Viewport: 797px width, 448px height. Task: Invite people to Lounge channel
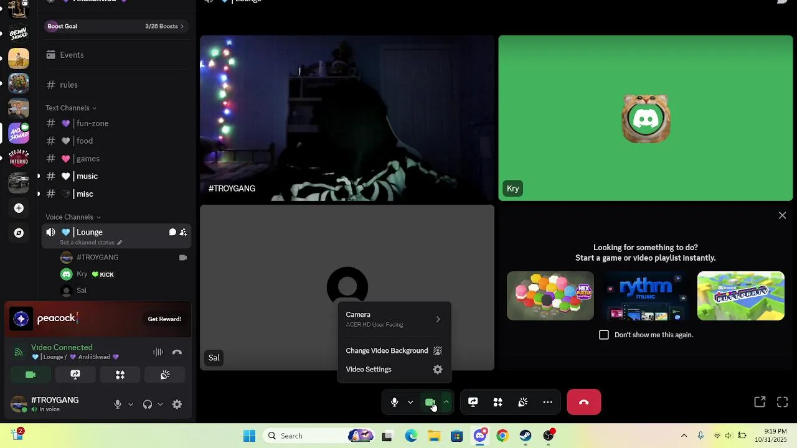[x=183, y=232]
